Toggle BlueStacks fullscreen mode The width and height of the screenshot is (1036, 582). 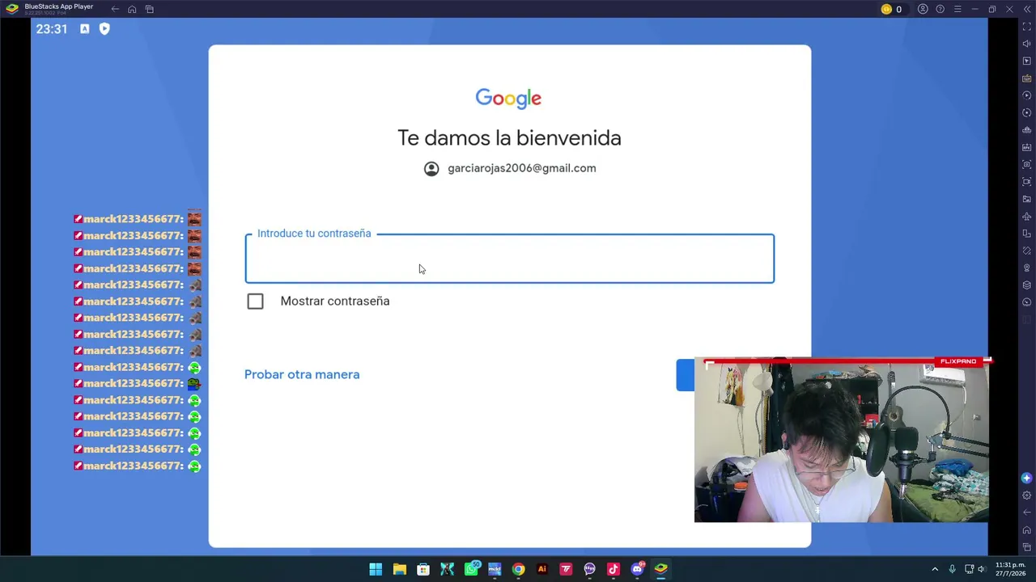tap(1027, 27)
